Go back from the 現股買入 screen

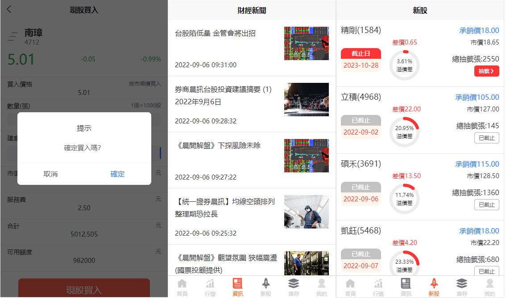(9, 9)
